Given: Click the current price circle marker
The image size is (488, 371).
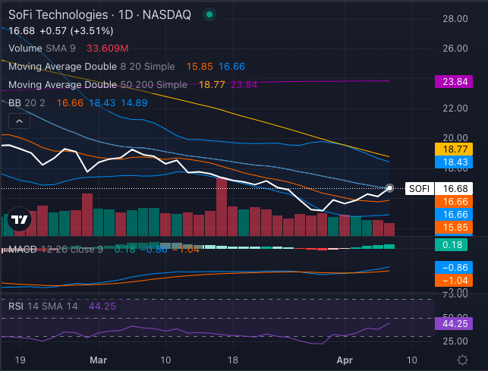Looking at the screenshot, I should tap(390, 187).
